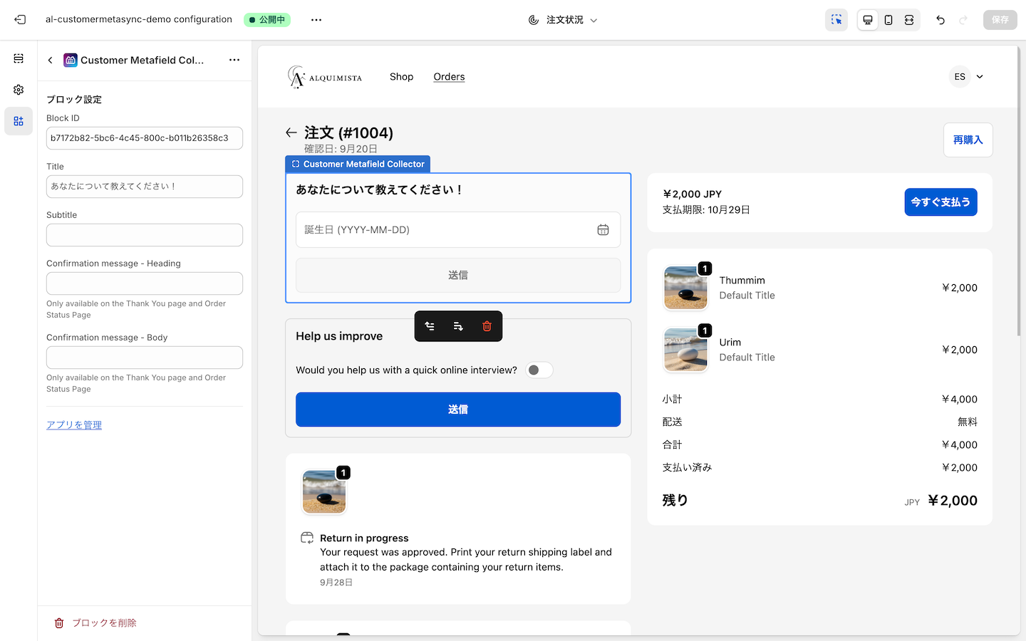
Task: Select the Orders tab in store preview
Action: pyautogui.click(x=449, y=76)
